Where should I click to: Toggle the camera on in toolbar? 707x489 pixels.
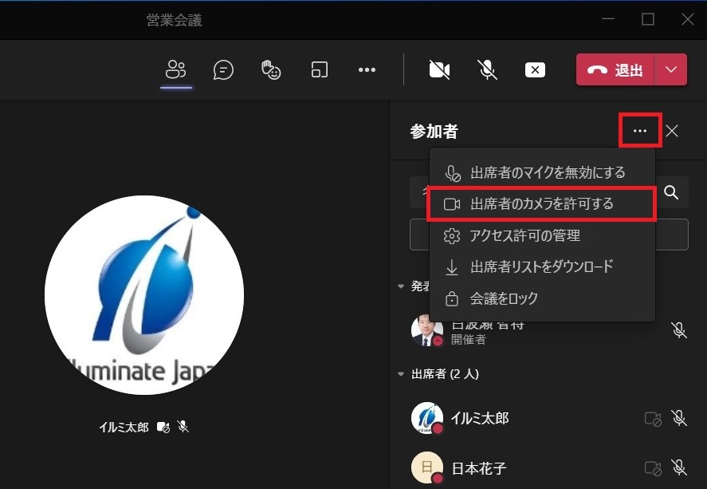[x=439, y=70]
